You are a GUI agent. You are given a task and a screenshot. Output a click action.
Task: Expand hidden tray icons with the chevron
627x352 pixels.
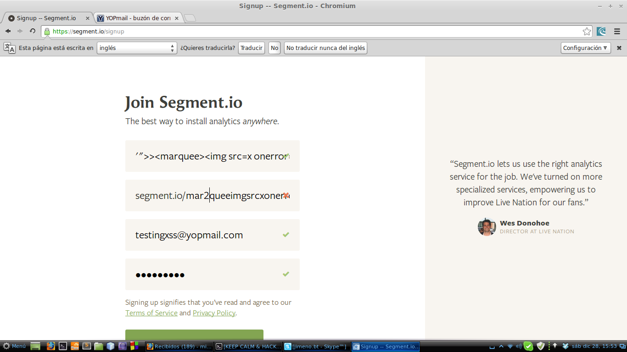[501, 346]
